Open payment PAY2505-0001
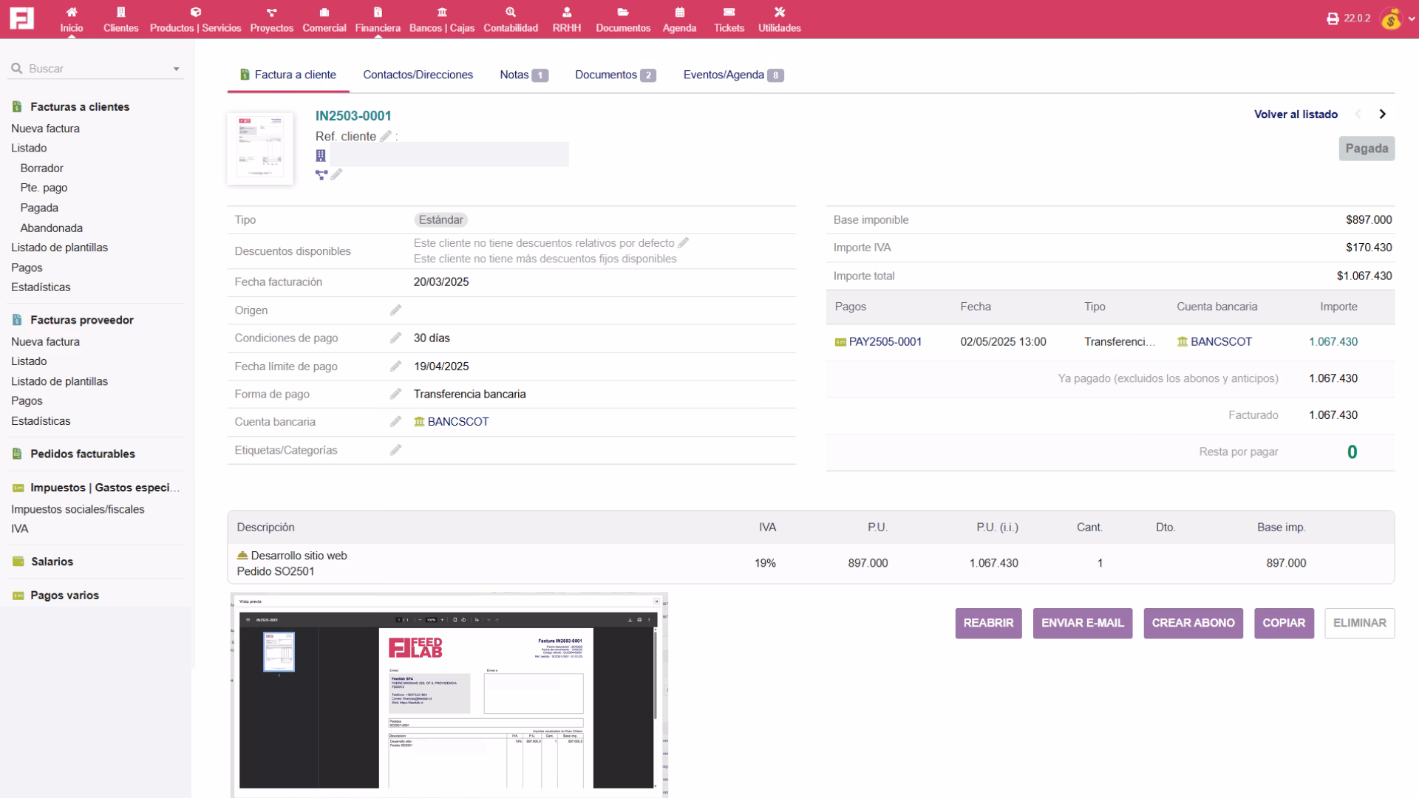Screen dimensions: 1419x798 click(x=885, y=341)
